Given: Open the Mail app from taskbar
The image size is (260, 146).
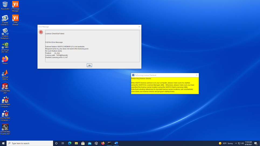Looking at the screenshot, I should (89, 143).
